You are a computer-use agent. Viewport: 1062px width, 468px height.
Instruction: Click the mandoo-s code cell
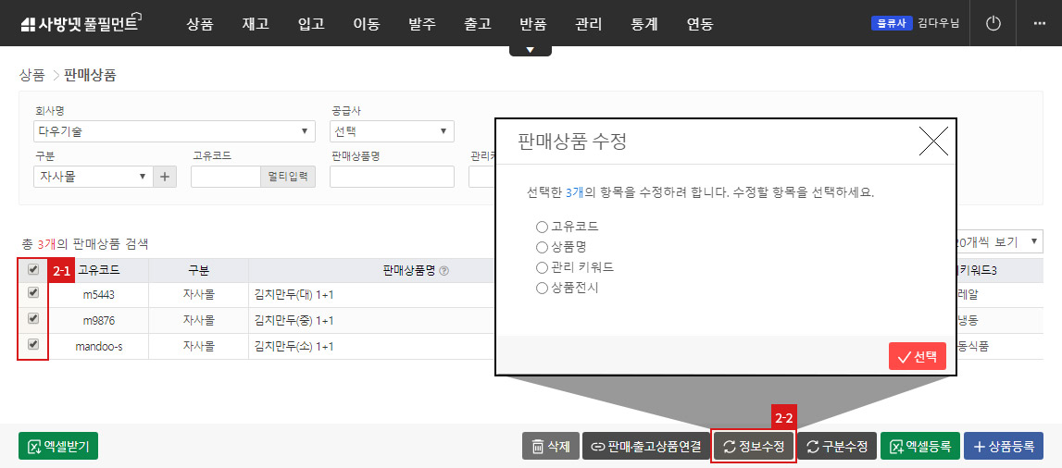99,346
